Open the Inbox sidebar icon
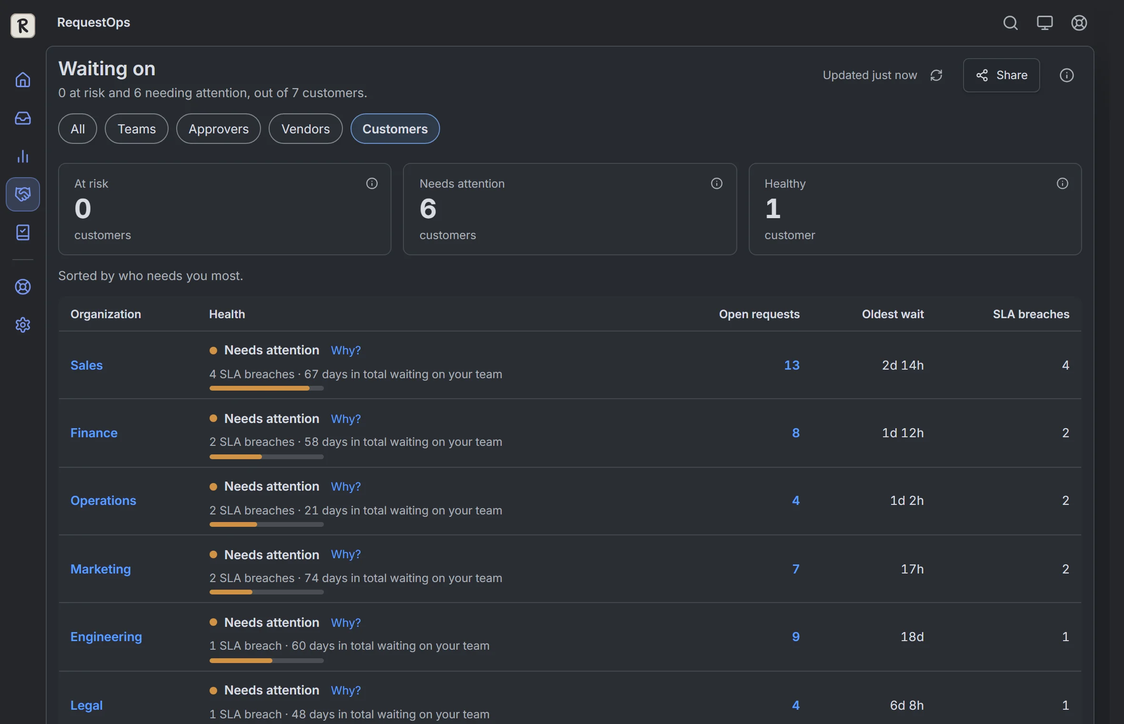1124x724 pixels. pyautogui.click(x=23, y=118)
